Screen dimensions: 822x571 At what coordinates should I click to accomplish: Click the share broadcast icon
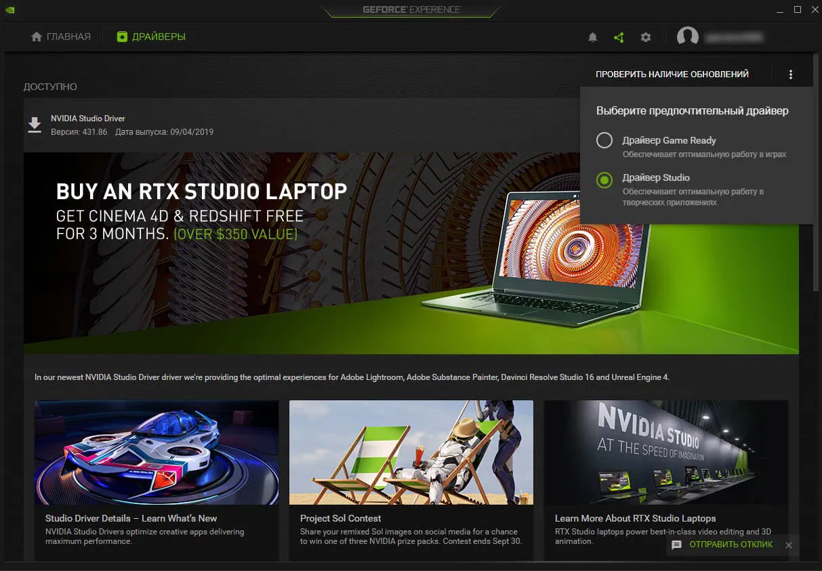619,37
